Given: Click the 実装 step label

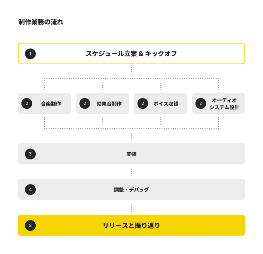Looking at the screenshot, I should (x=131, y=154).
